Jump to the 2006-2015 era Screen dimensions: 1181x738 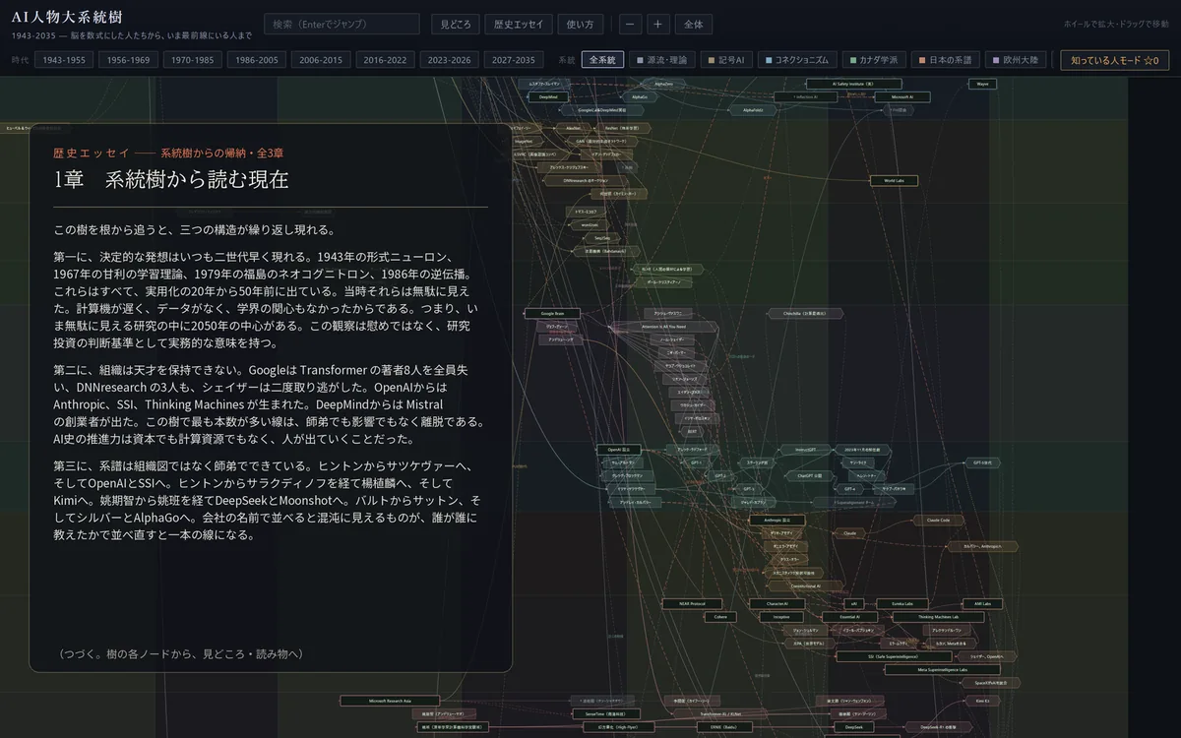click(x=321, y=60)
